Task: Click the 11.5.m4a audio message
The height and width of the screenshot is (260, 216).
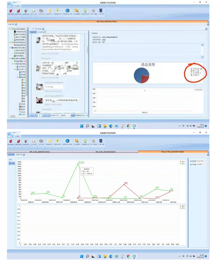Action: point(53,87)
